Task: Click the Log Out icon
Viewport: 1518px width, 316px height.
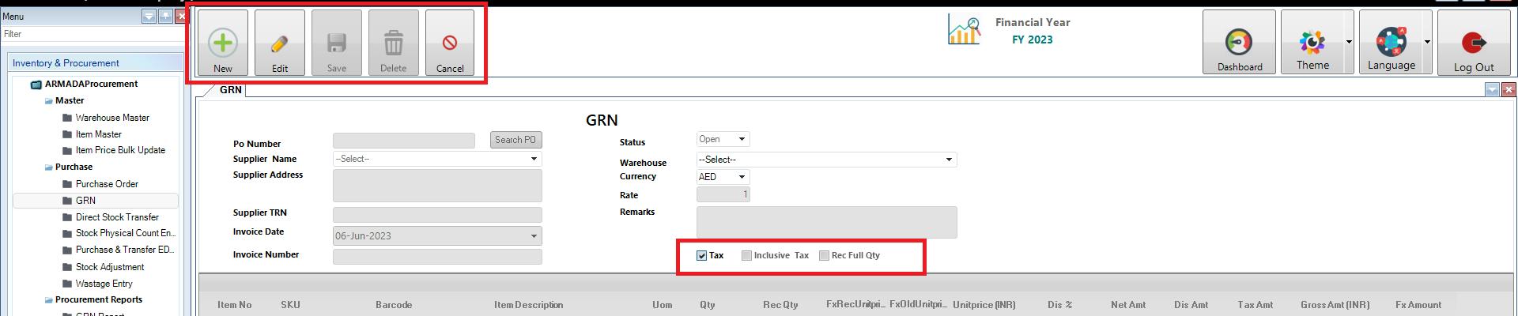Action: tap(1474, 43)
